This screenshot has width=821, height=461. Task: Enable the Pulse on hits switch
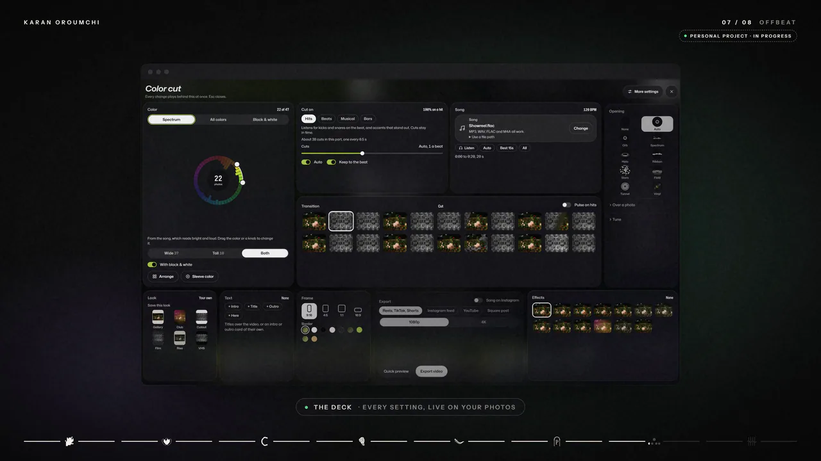pos(566,205)
